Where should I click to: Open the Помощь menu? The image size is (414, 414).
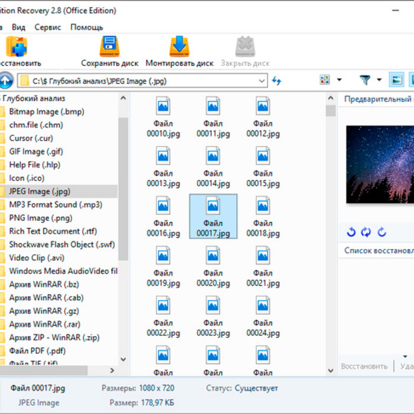86,27
